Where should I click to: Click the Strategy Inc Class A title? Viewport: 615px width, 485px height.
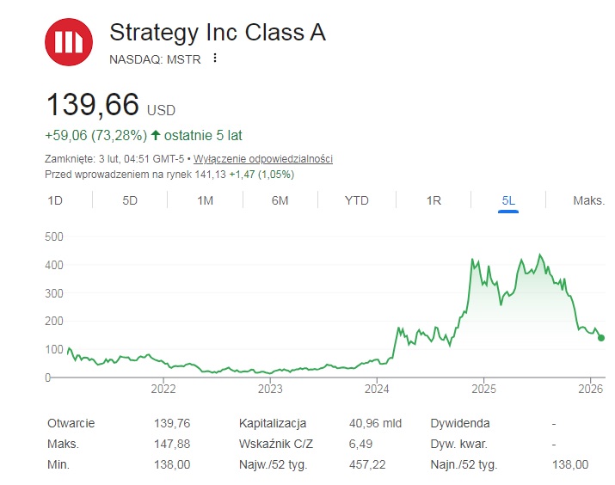pos(218,33)
